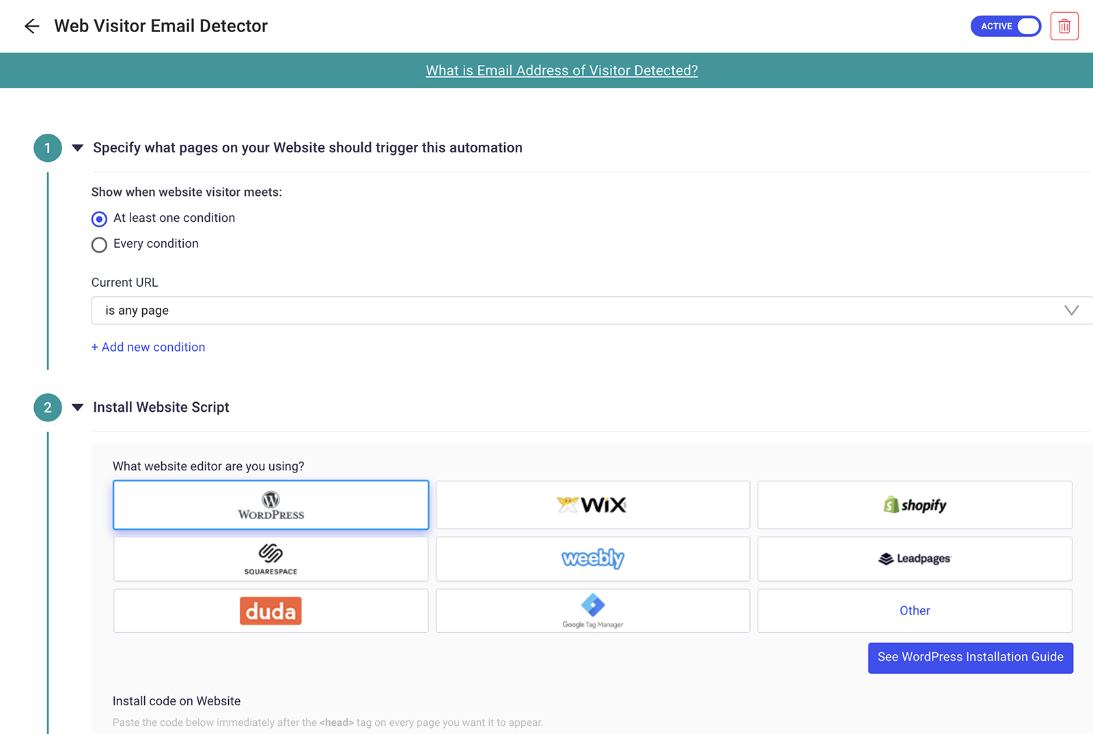Toggle the ACTIVE automation switch
This screenshot has height=734, width=1093.
point(1006,27)
